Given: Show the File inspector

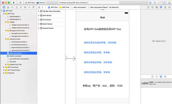Looking at the screenshot, I should click(x=148, y=7).
